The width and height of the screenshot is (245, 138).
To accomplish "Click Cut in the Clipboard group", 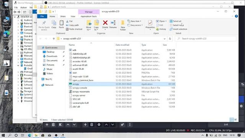I will 69,21.
